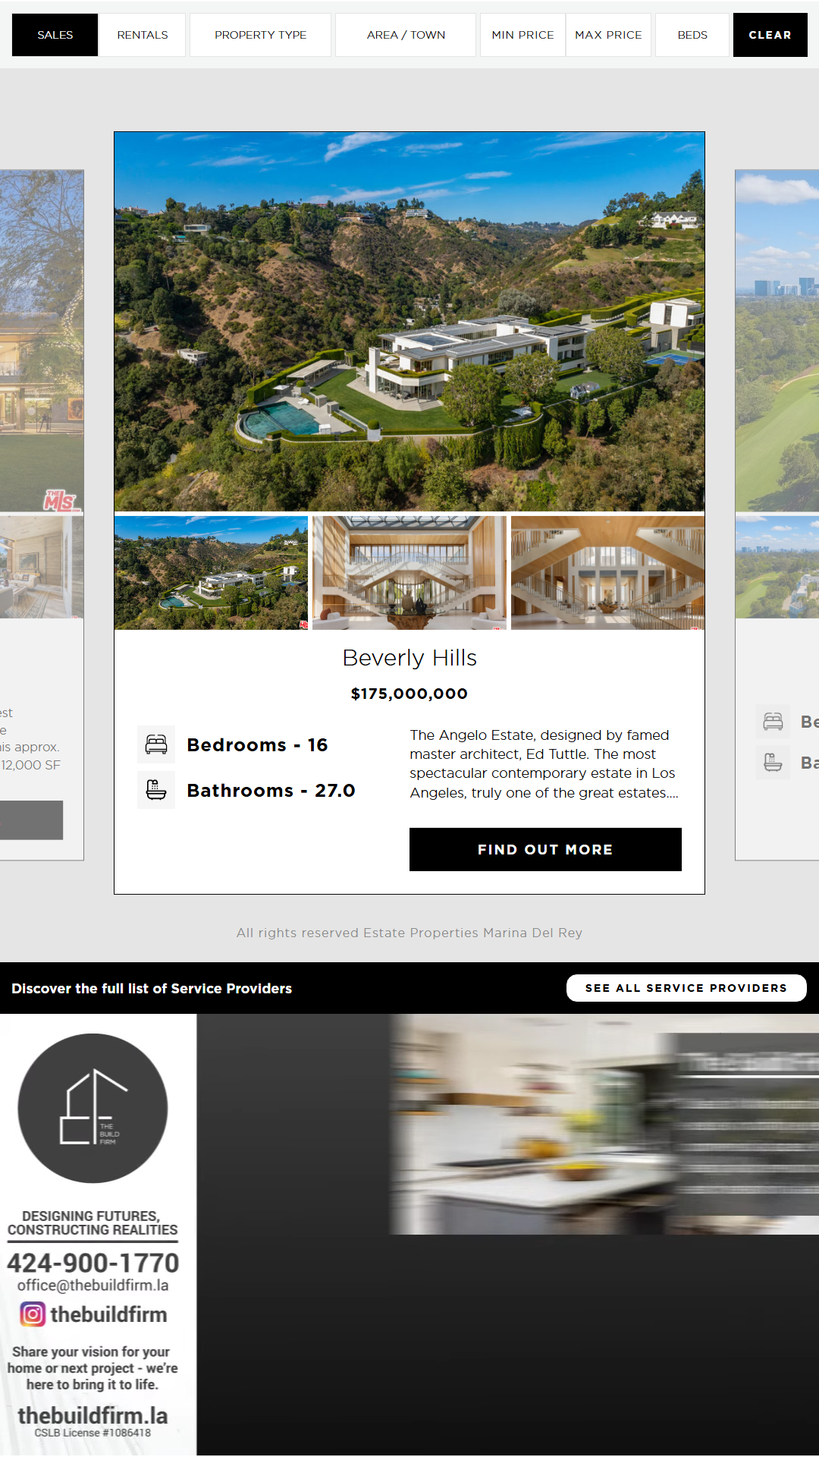View the grand staircase interior thumbnail

click(409, 573)
